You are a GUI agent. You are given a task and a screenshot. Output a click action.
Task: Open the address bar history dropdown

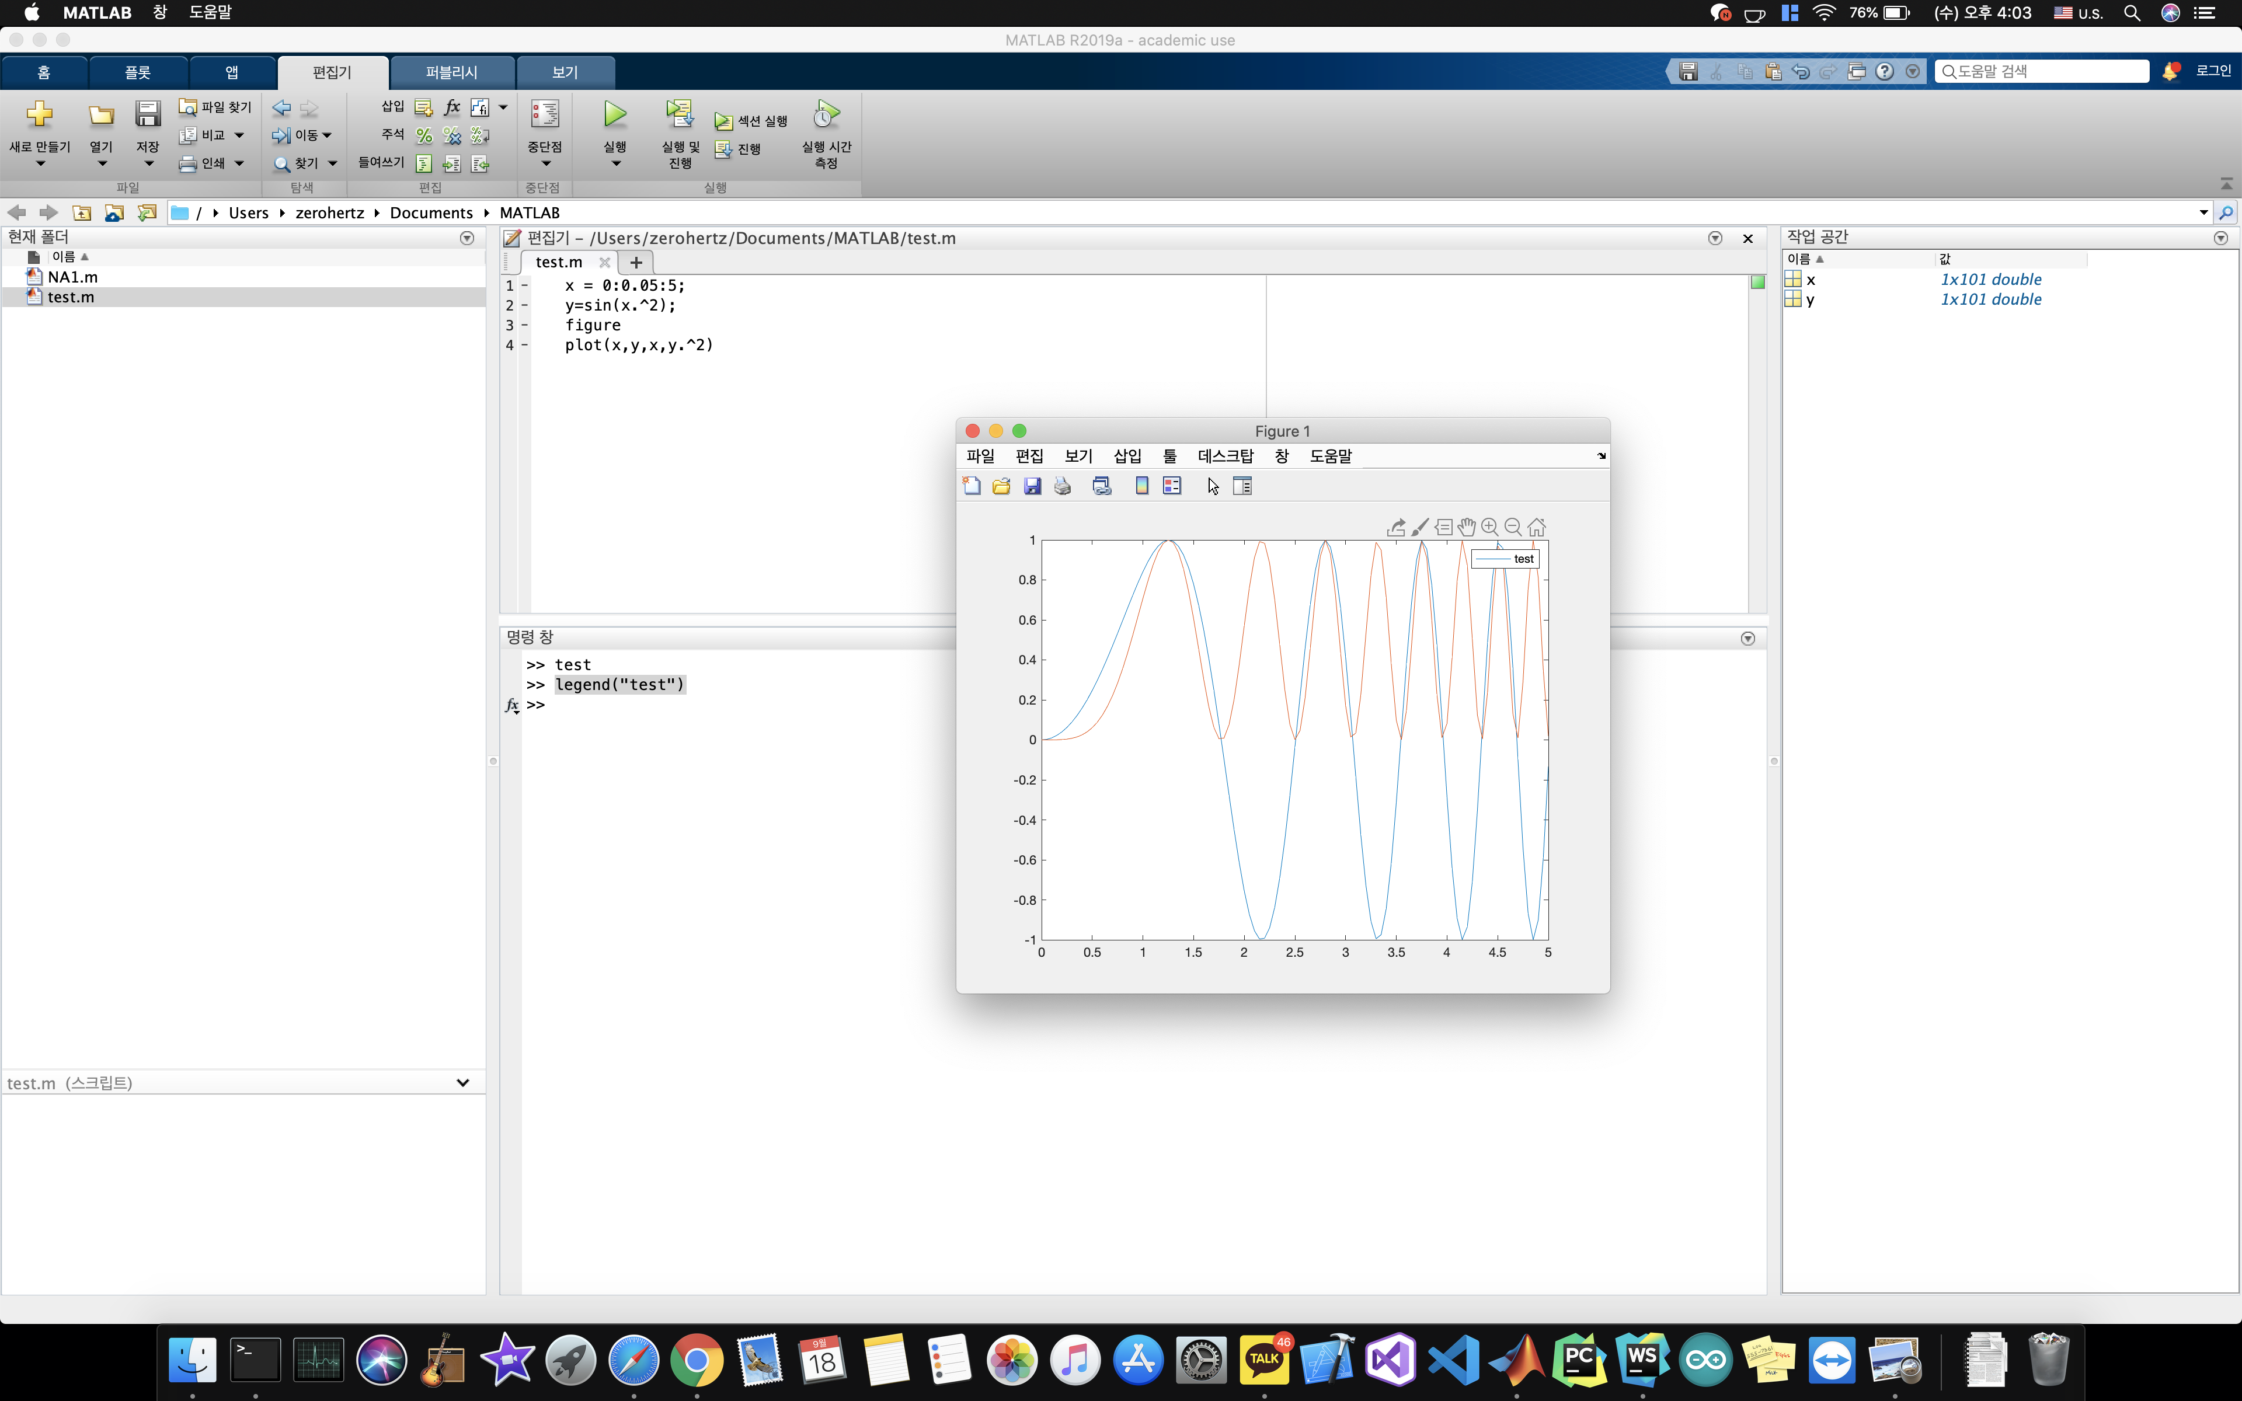(x=2204, y=213)
